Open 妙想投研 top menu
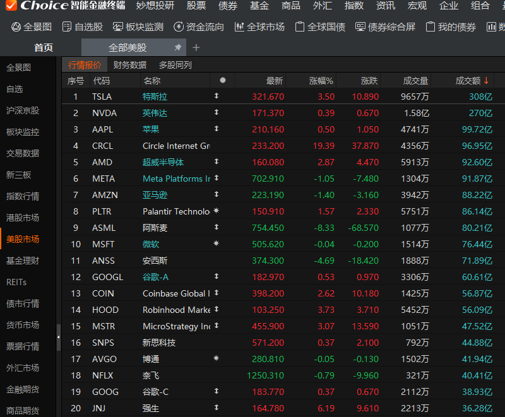 coord(155,6)
